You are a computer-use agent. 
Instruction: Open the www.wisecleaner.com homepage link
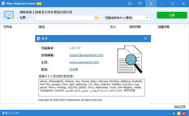click(x=84, y=62)
